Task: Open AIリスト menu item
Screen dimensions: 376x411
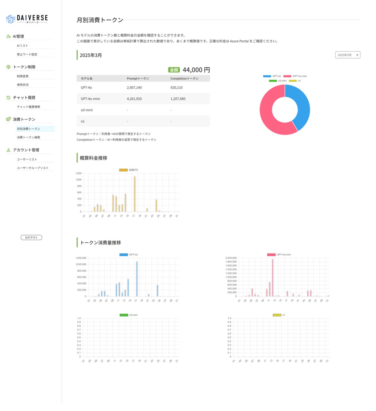Action: click(22, 46)
